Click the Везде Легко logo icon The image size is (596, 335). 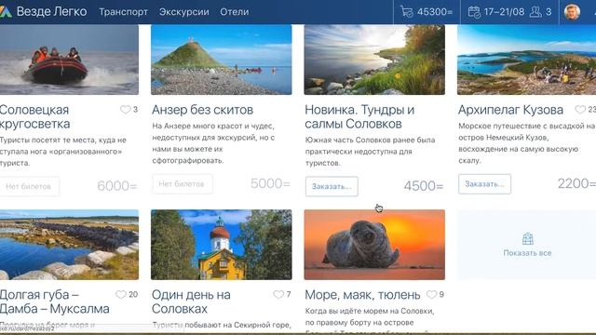point(6,12)
